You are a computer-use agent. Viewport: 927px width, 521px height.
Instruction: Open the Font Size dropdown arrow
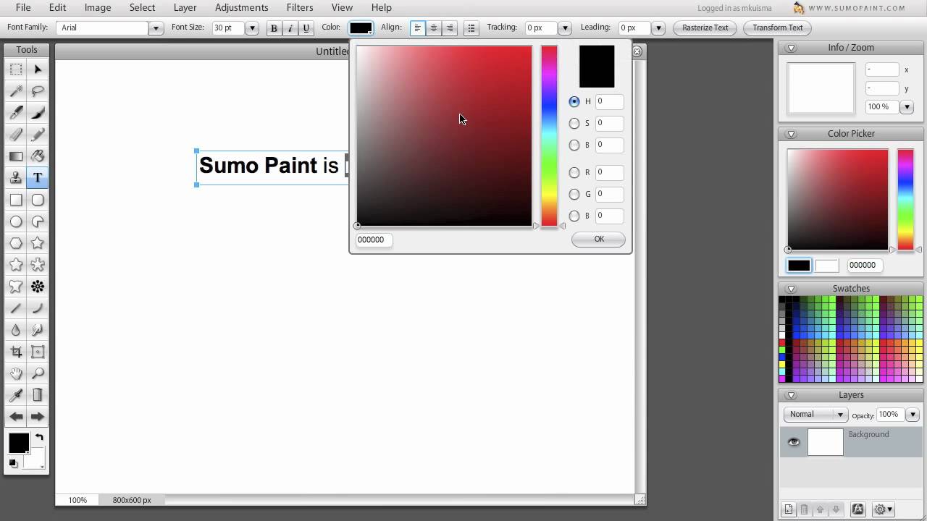[252, 28]
